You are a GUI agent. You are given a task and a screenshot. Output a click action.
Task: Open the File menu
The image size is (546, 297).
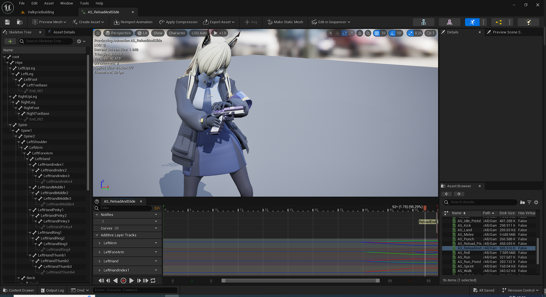[22, 3]
